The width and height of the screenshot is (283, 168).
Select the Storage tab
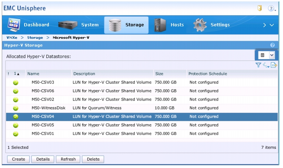(x=126, y=25)
